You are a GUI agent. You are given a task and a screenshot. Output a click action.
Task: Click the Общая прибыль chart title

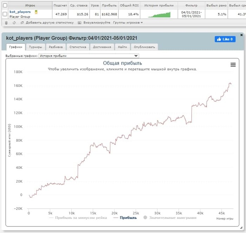pyautogui.click(x=122, y=63)
